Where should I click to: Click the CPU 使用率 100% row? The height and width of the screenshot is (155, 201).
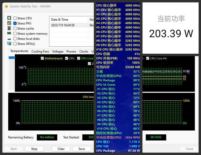[x=118, y=63]
